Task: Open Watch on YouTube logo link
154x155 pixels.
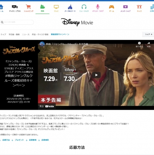Action: [x=49, y=106]
